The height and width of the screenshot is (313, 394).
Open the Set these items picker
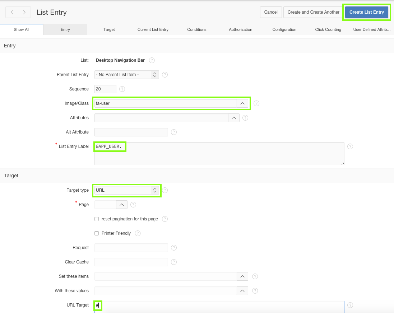pos(242,276)
